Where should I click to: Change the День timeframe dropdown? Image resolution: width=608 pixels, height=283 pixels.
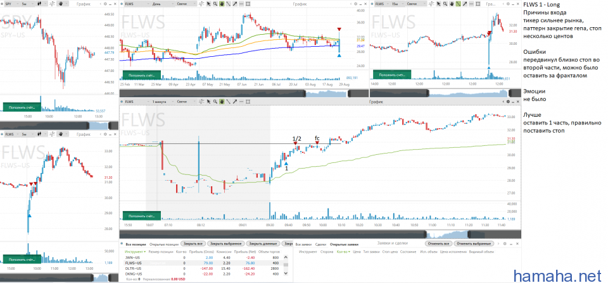click(x=163, y=4)
